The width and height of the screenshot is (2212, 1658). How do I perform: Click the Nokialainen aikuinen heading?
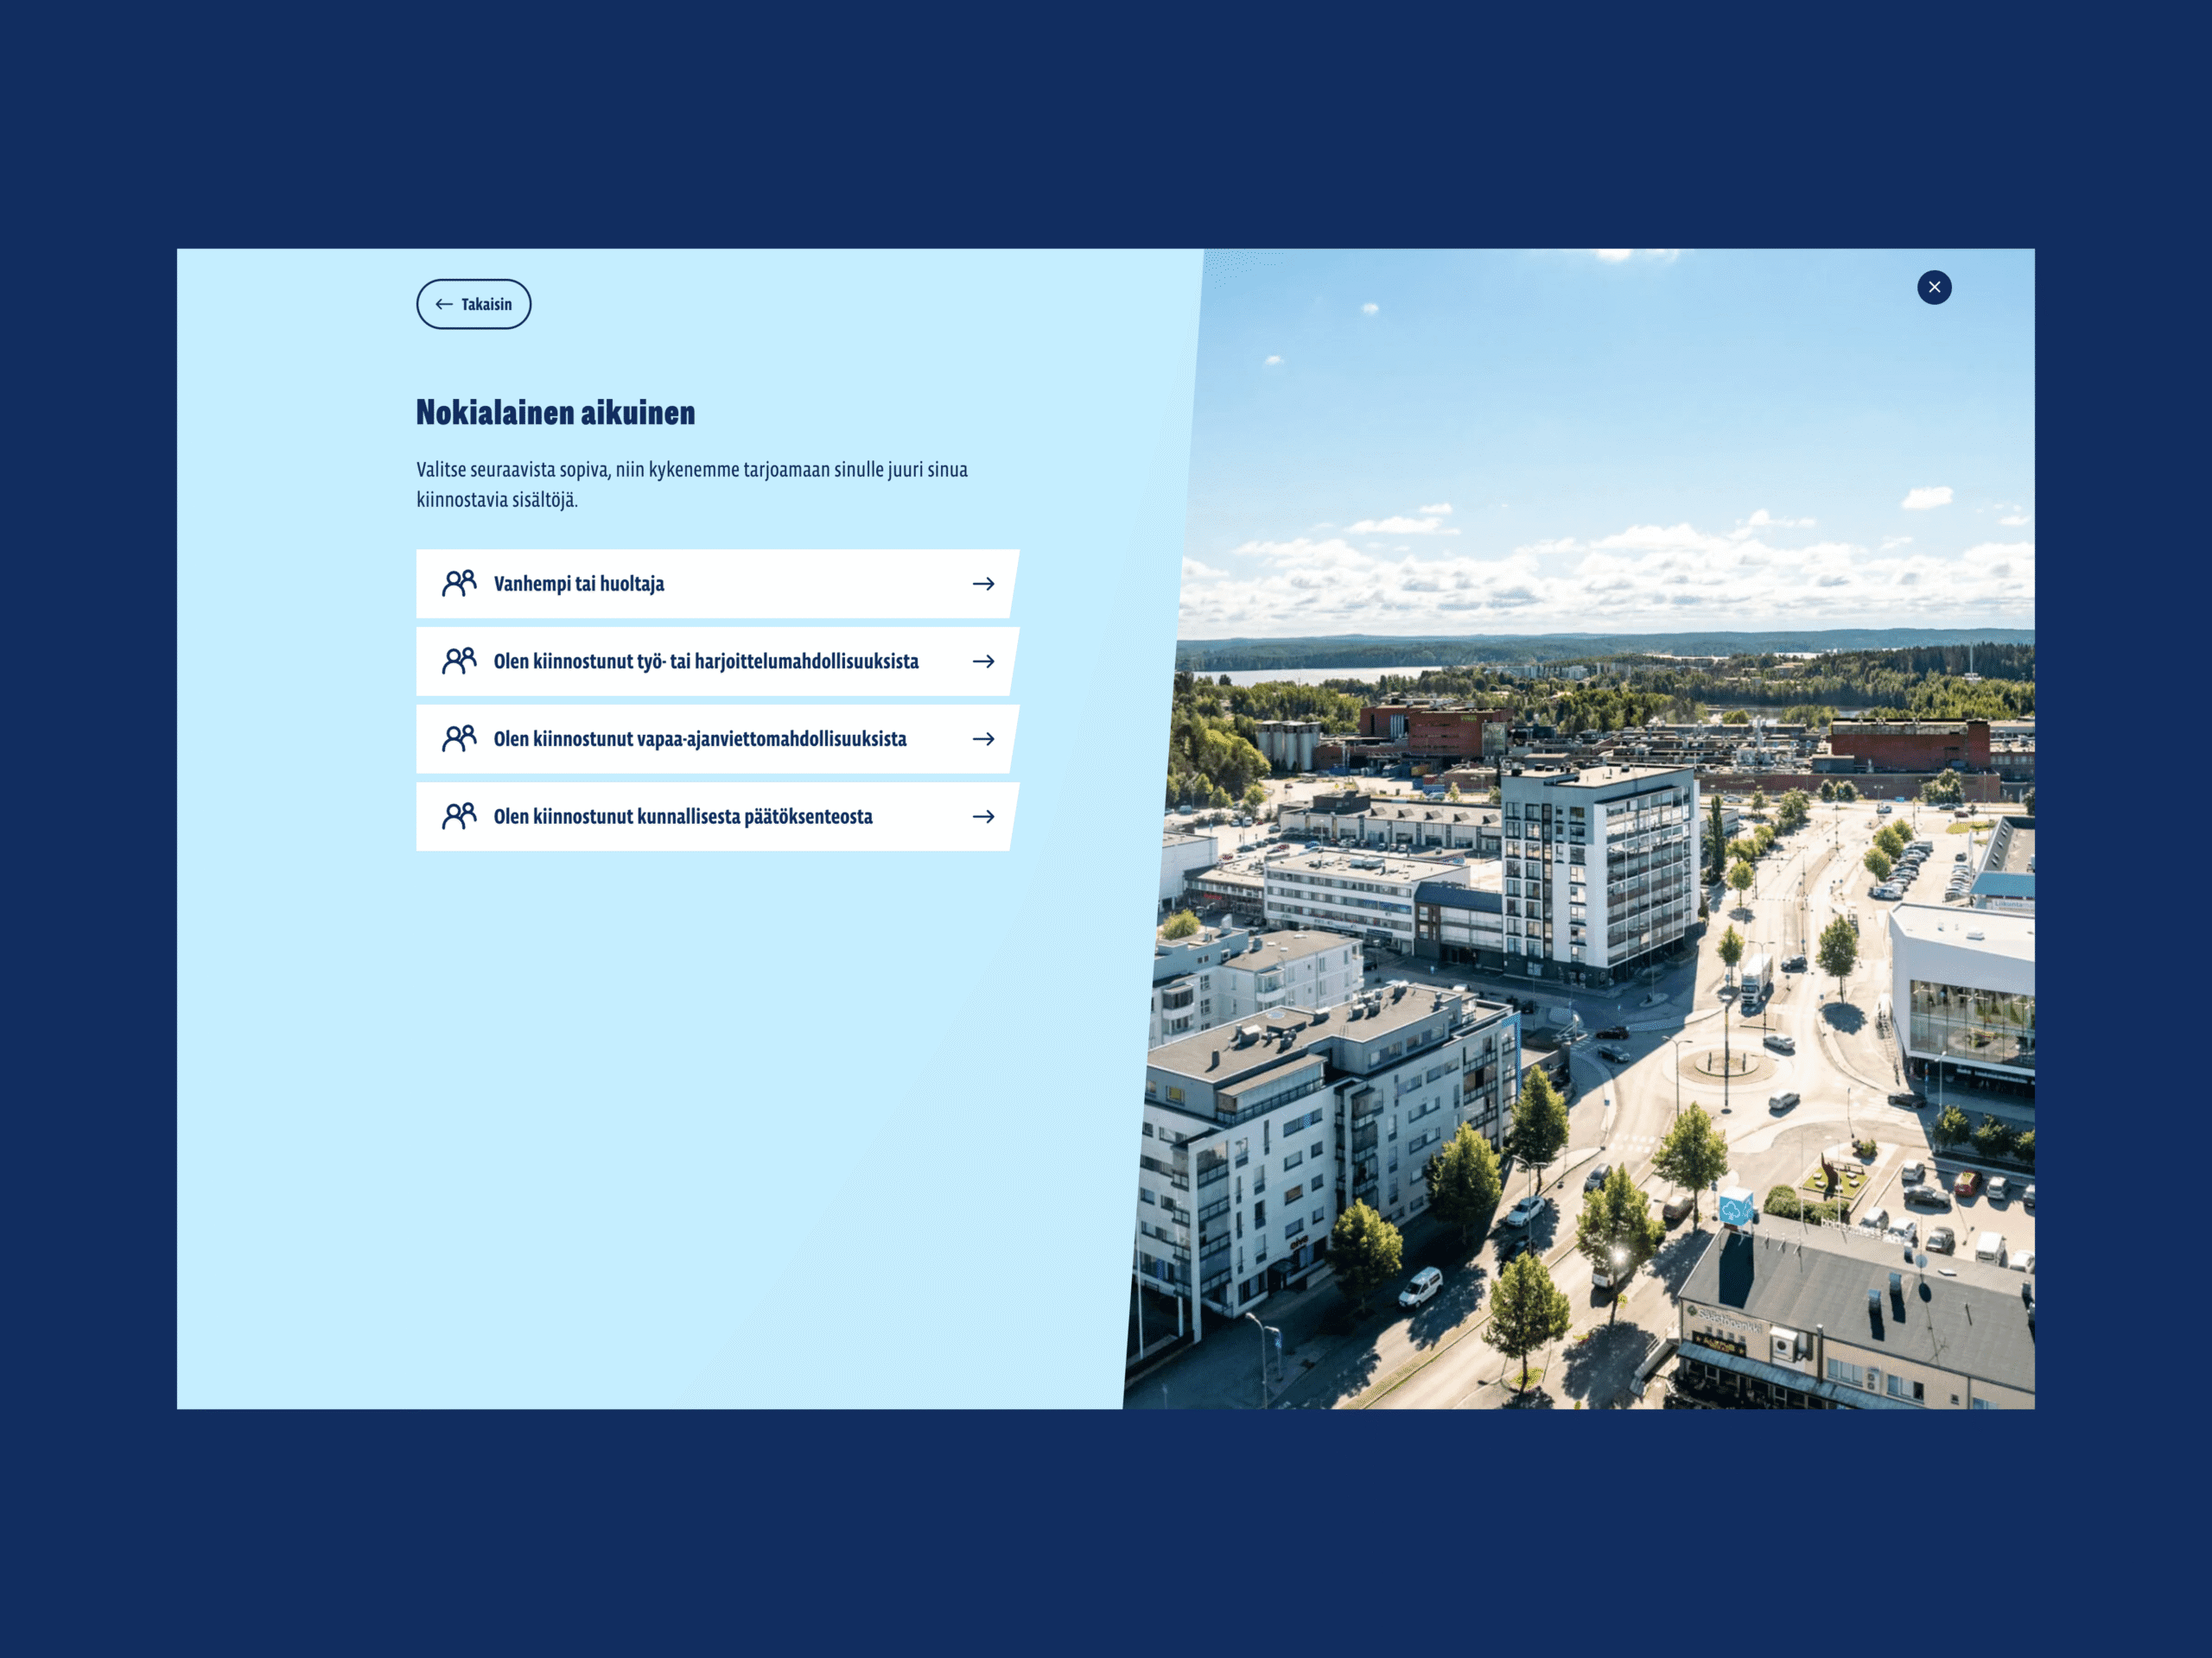(555, 413)
